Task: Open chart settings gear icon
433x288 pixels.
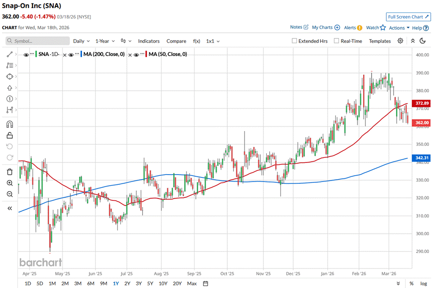Action: [401, 41]
